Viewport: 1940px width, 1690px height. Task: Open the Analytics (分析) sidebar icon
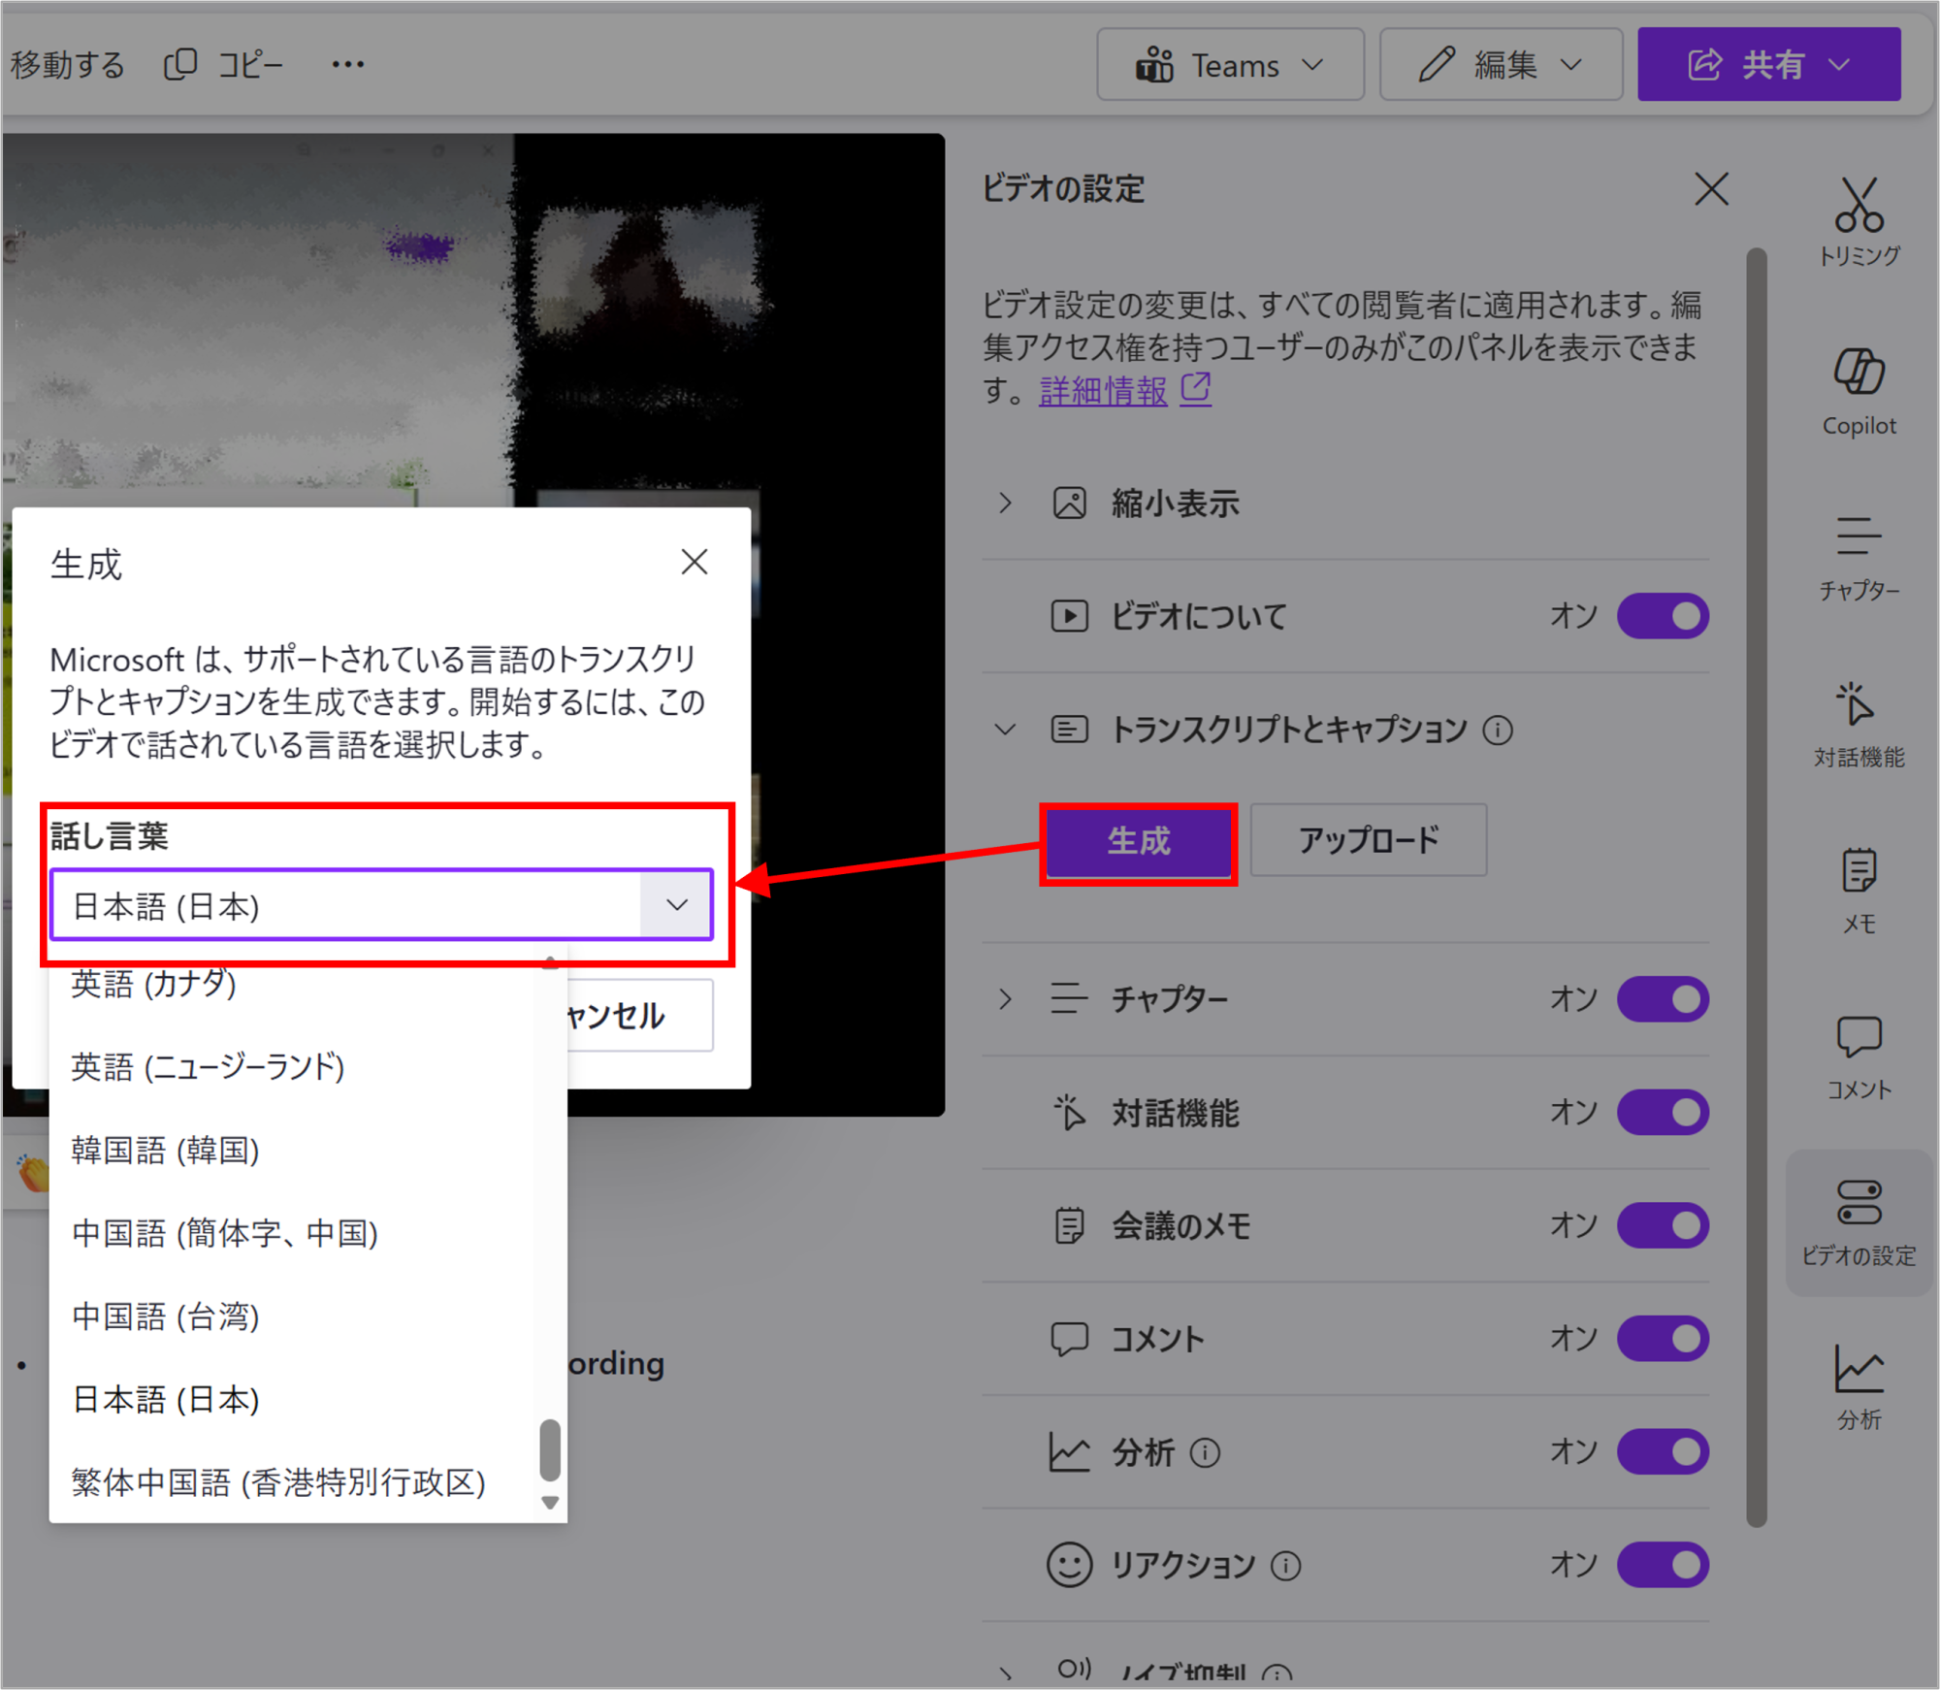(x=1858, y=1387)
